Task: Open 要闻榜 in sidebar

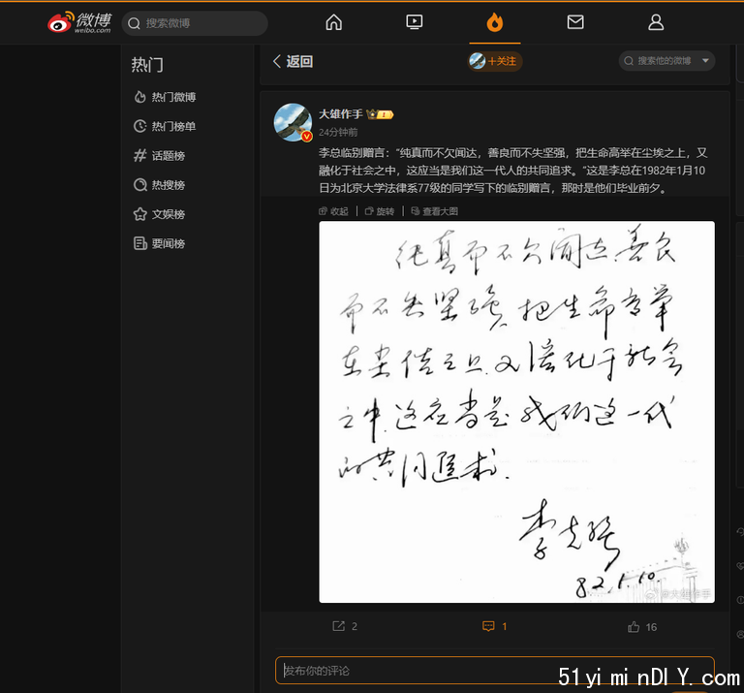Action: [160, 244]
